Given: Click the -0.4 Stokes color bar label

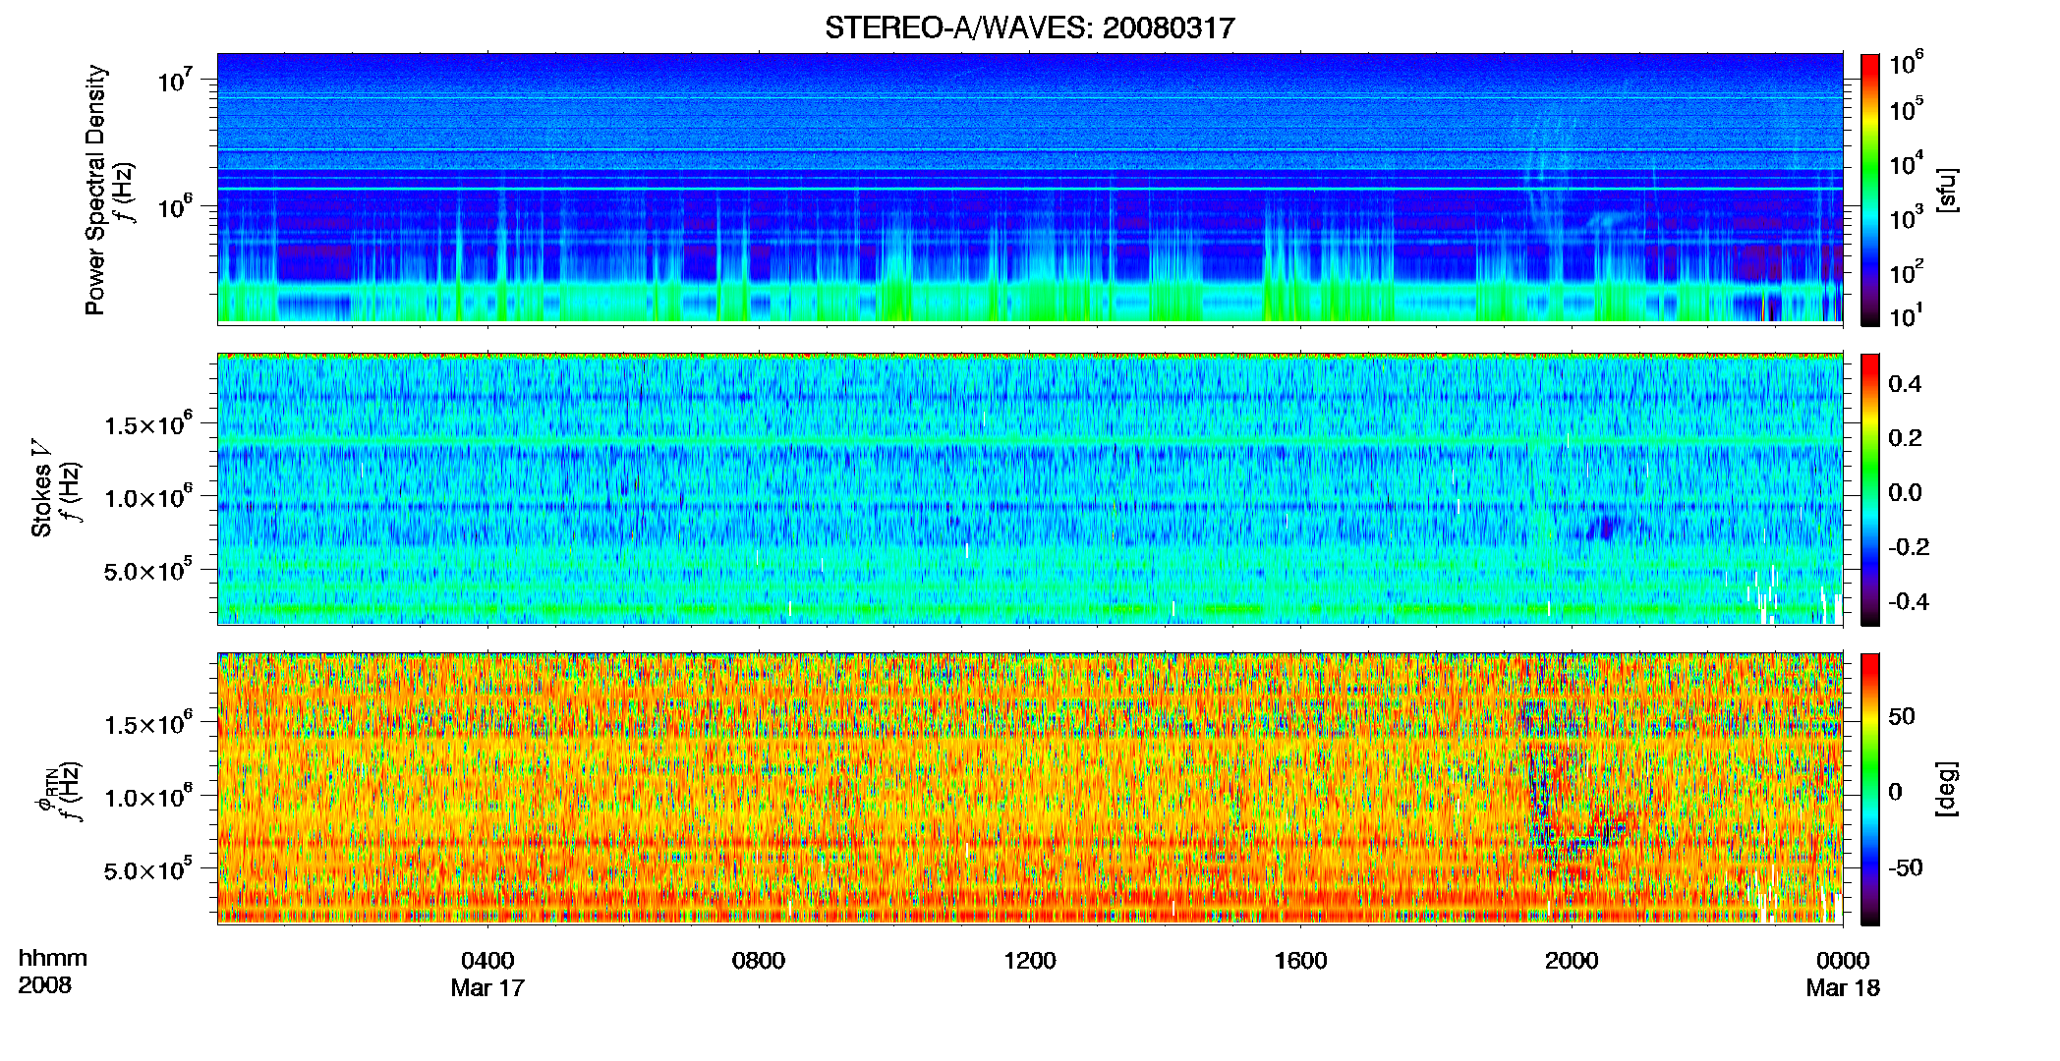Looking at the screenshot, I should [x=1909, y=602].
